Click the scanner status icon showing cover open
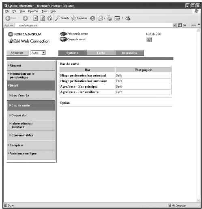 coord(63,39)
